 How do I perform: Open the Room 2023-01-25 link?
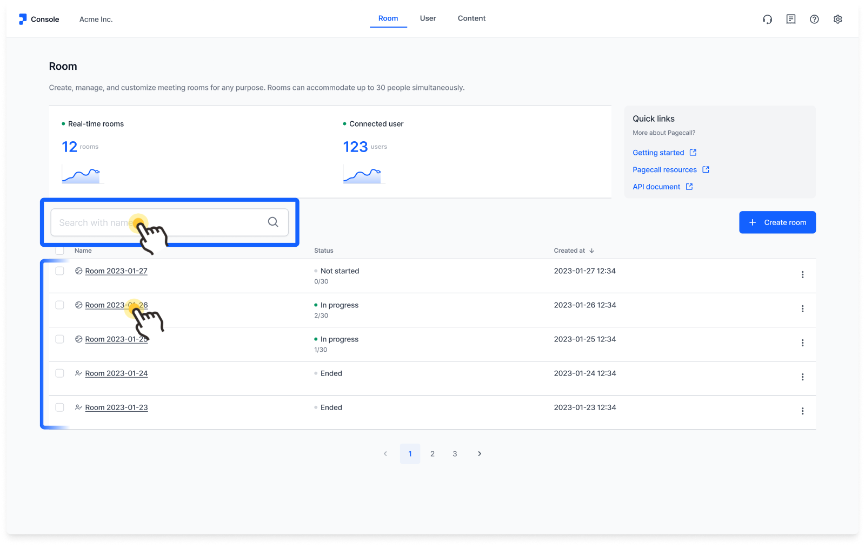click(116, 339)
